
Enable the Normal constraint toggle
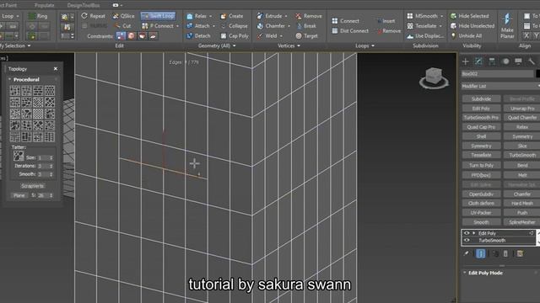(x=153, y=35)
